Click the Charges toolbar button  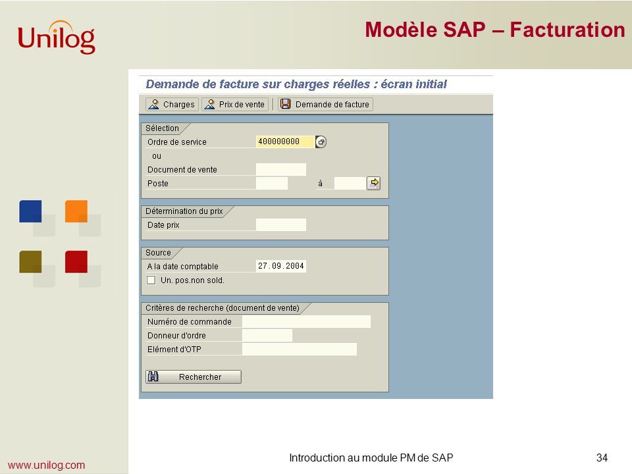pyautogui.click(x=172, y=105)
